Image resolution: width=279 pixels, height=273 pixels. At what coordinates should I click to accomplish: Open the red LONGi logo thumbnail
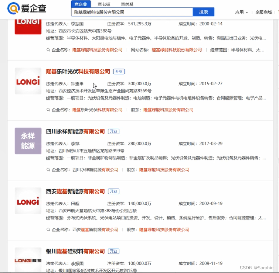tap(28, 27)
